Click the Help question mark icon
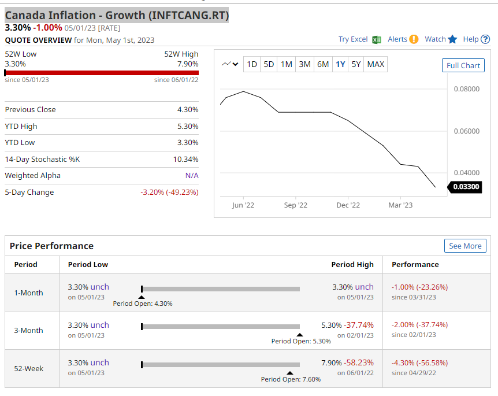The width and height of the screenshot is (498, 396). tap(485, 39)
